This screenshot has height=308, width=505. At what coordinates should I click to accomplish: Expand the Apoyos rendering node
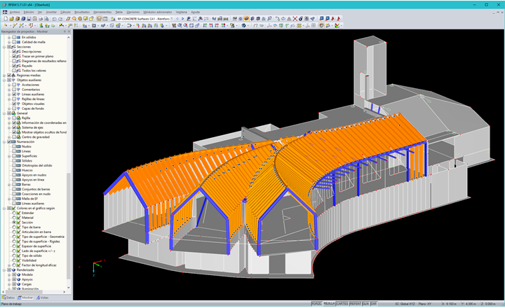pos(9,279)
